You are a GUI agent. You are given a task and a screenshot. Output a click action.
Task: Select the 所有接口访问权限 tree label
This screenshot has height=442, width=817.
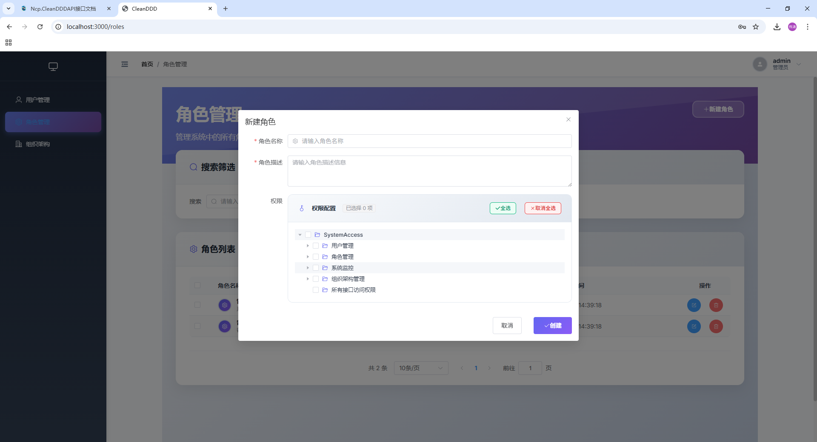click(354, 290)
